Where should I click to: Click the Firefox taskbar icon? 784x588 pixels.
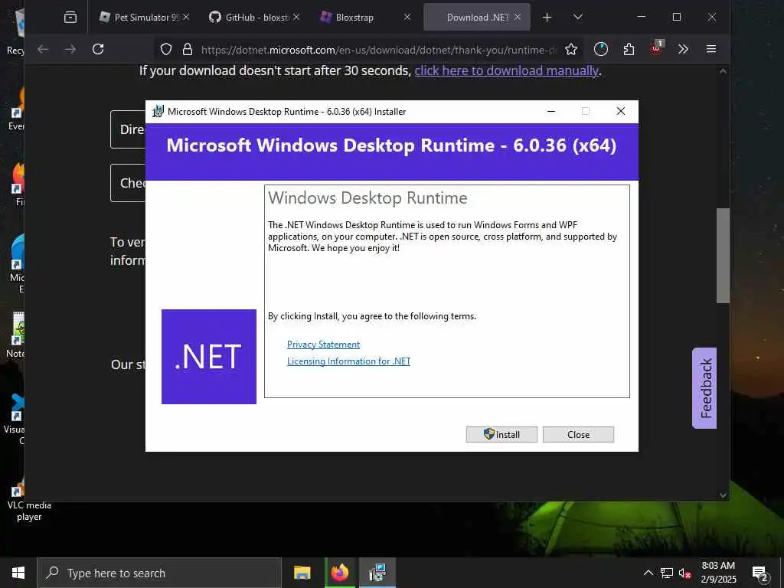click(339, 573)
